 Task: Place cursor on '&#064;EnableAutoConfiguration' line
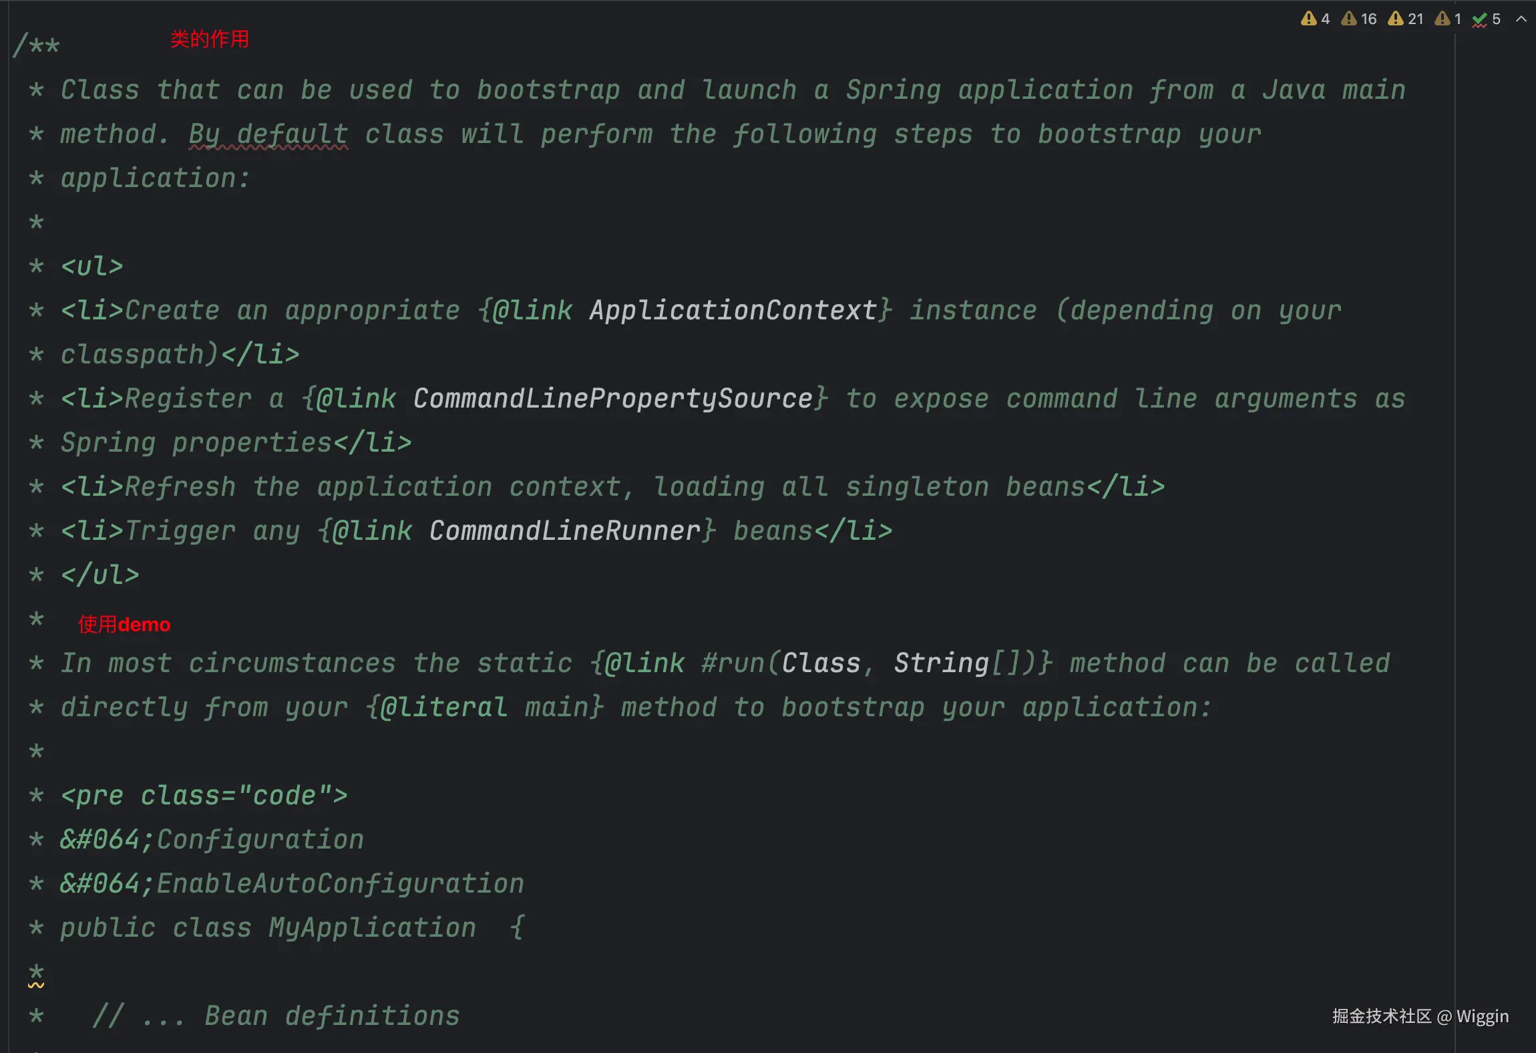(292, 883)
